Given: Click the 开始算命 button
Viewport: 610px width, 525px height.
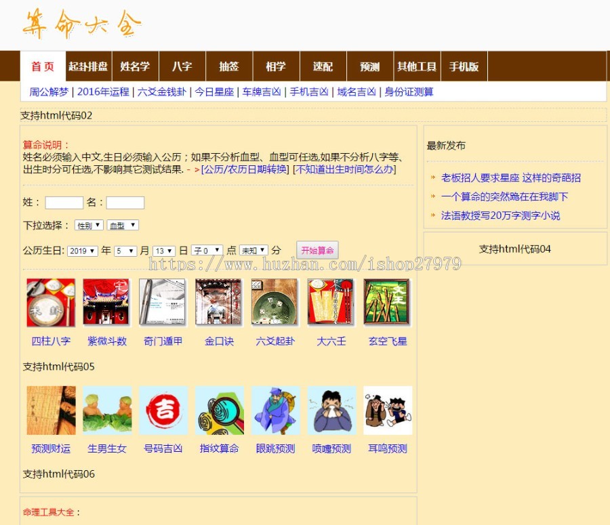Looking at the screenshot, I should click(317, 250).
